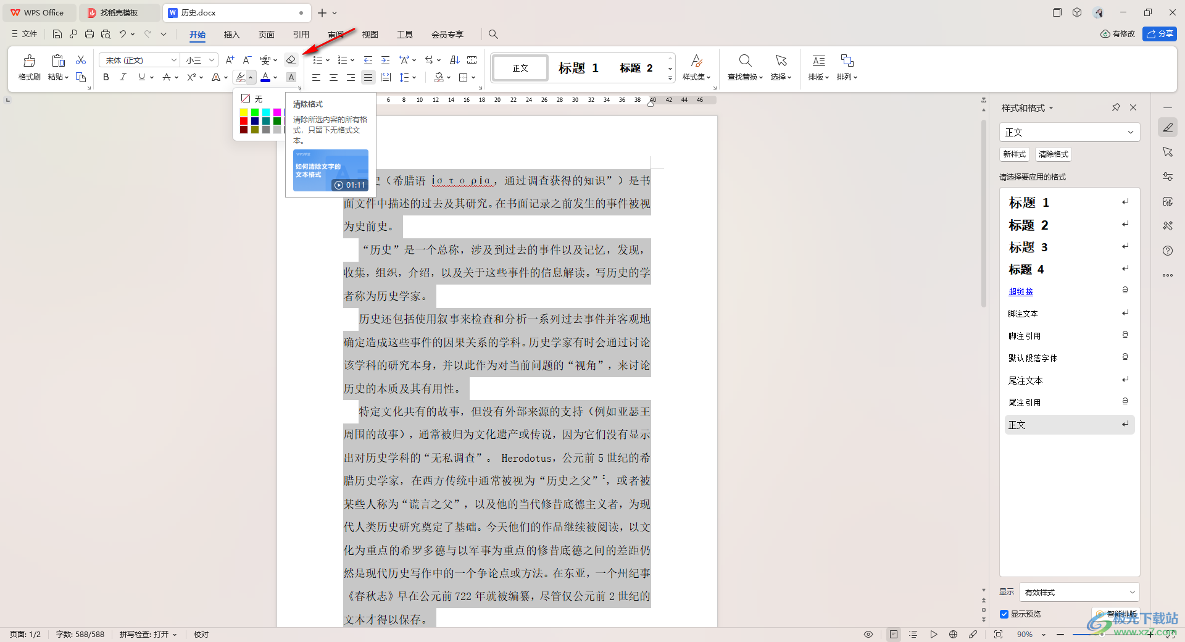Click the search magnifier in menu bar
This screenshot has height=642, width=1185.
493,34
